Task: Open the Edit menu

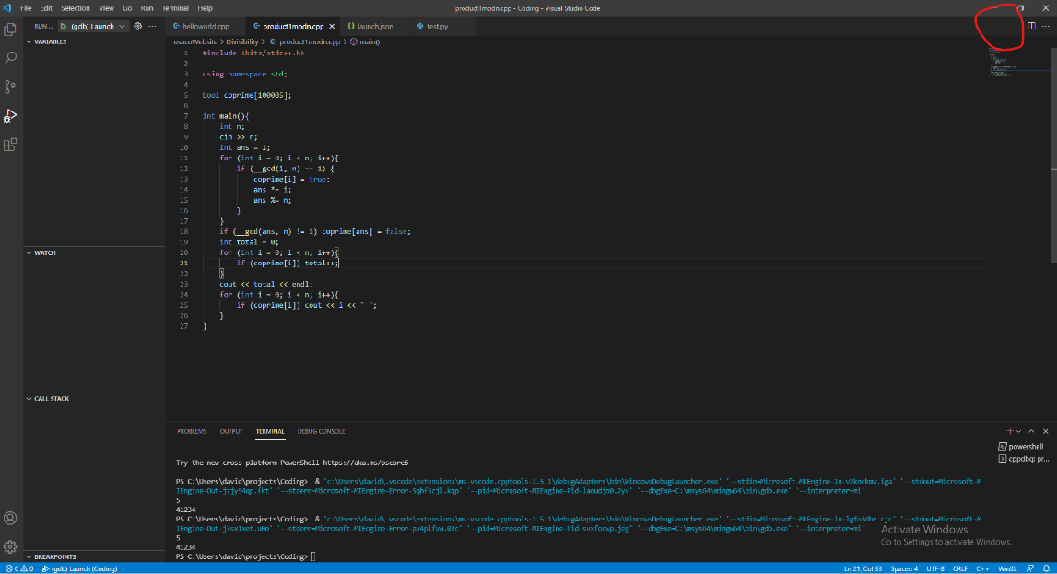Action: tap(46, 8)
